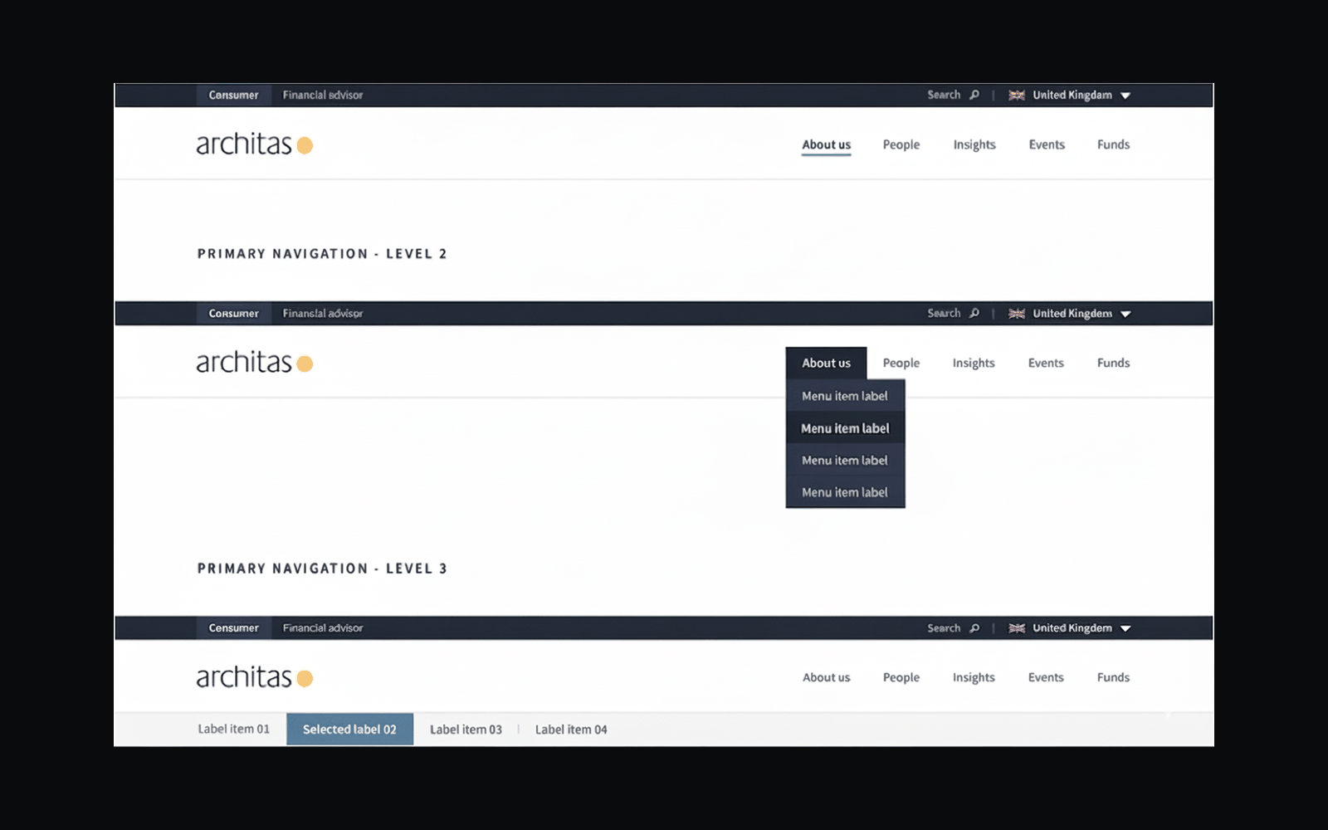Click the search magnifier in the Level 2 header
The image size is (1328, 830).
[974, 313]
